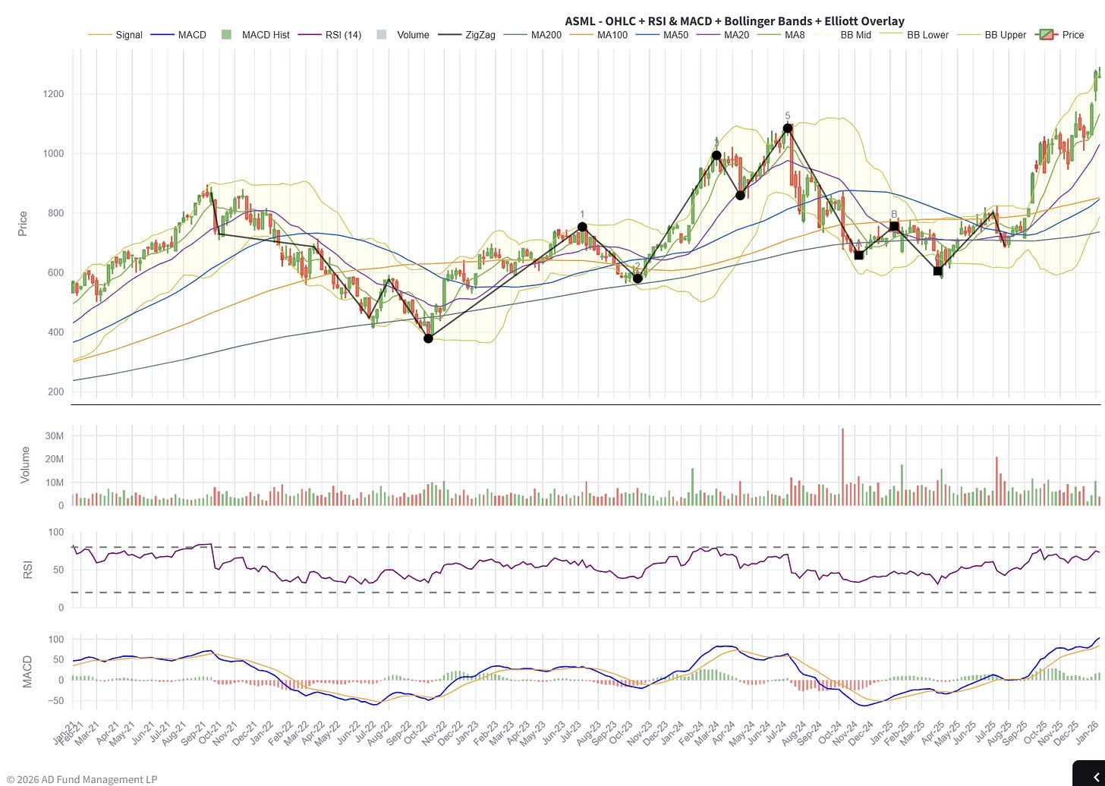The image size is (1105, 786).
Task: Click the 10M volume tick label
Action: (55, 483)
